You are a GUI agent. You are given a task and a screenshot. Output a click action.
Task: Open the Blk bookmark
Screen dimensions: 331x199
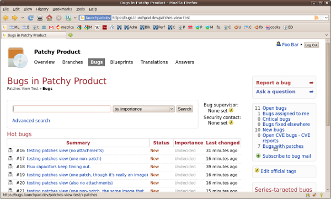[x=145, y=27]
